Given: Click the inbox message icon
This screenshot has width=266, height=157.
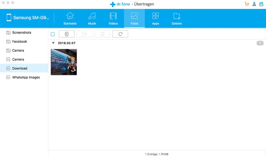Looking at the screenshot, I should point(261,4).
